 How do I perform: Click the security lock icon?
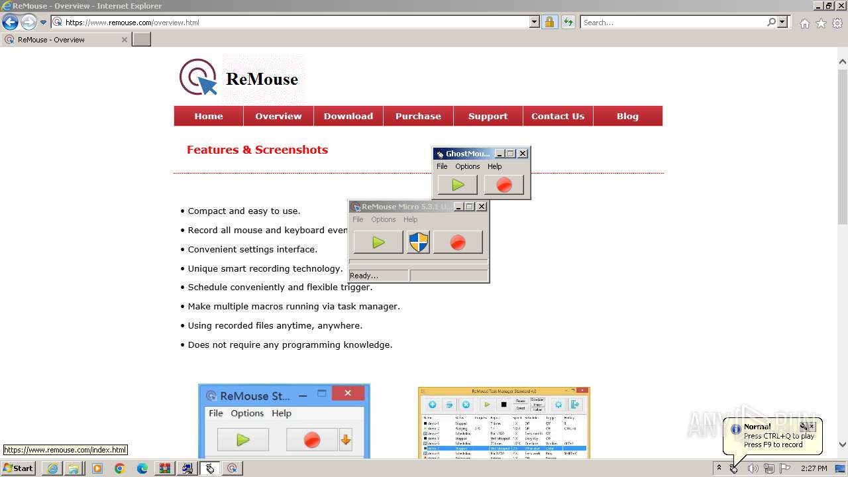549,22
